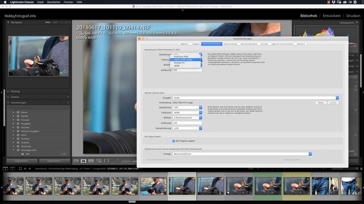Select the yellow-labeled filmstrip thumbnail
Viewport: 364px width, 204px height.
click(x=296, y=186)
